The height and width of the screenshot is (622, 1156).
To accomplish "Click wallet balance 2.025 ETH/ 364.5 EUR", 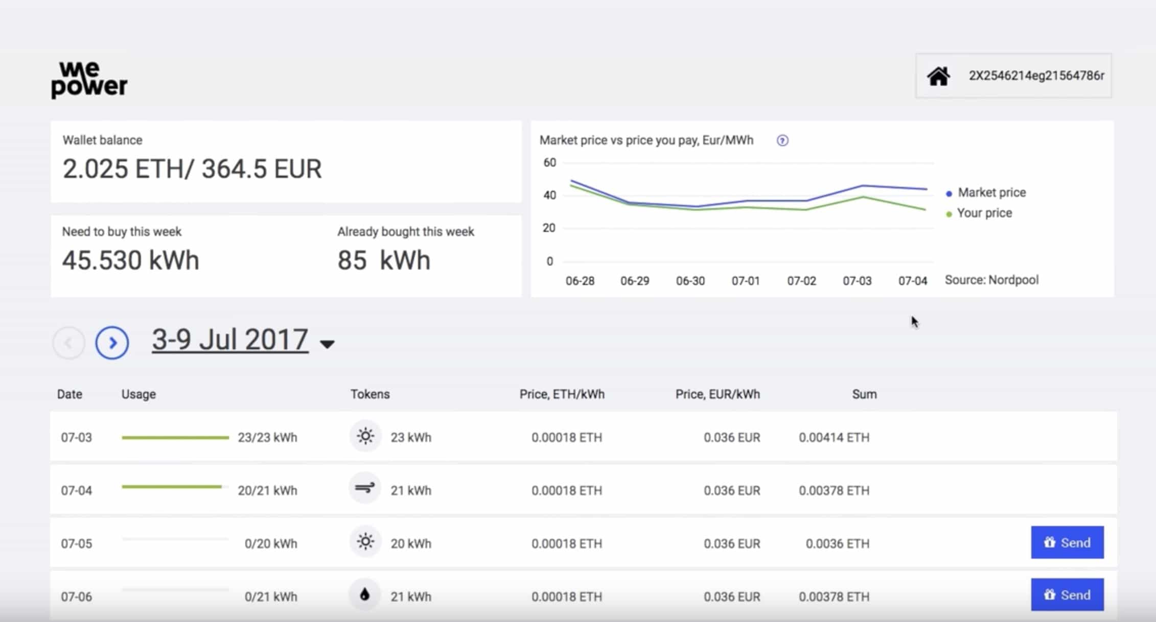I will 192,169.
